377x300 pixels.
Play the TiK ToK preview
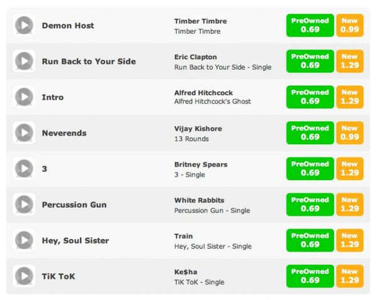(24, 276)
